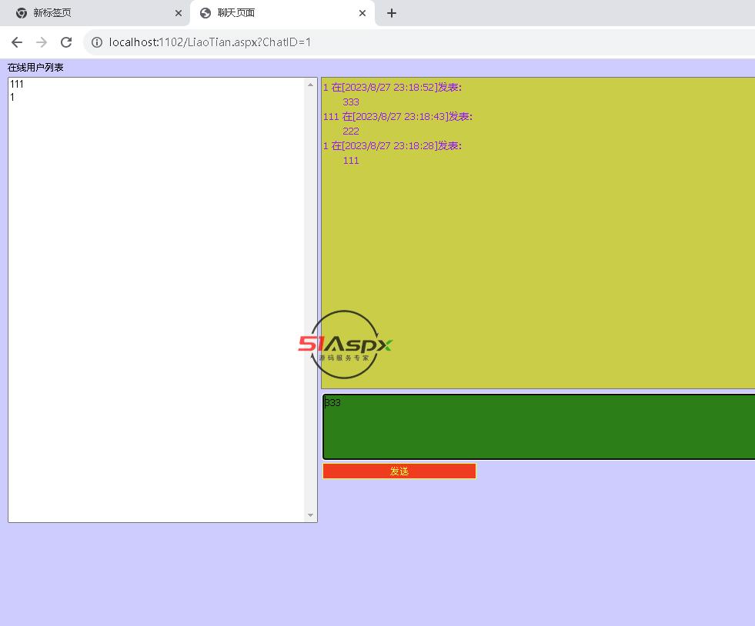Send the message with 发送 button
This screenshot has height=626, width=755.
point(399,471)
